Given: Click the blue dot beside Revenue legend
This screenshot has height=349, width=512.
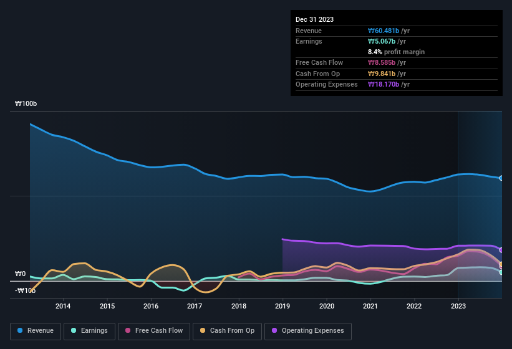Looking at the screenshot, I should point(21,331).
